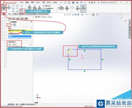Collapse the message section chevron
The width and height of the screenshot is (132, 108).
pyautogui.click(x=32, y=28)
